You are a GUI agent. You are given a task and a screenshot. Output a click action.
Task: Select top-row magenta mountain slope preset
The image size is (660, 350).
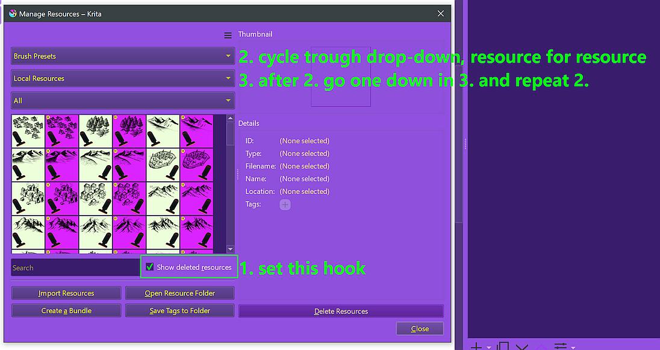pos(196,131)
